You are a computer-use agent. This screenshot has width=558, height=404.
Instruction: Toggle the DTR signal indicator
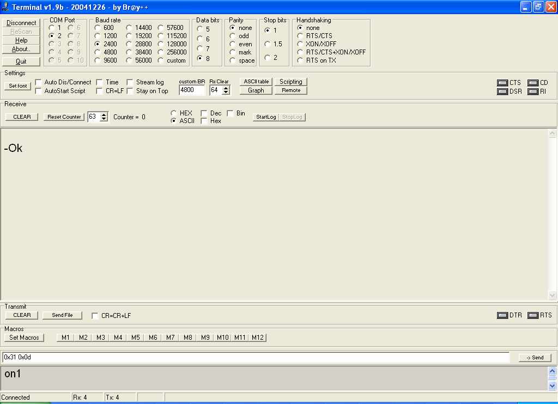(x=502, y=315)
